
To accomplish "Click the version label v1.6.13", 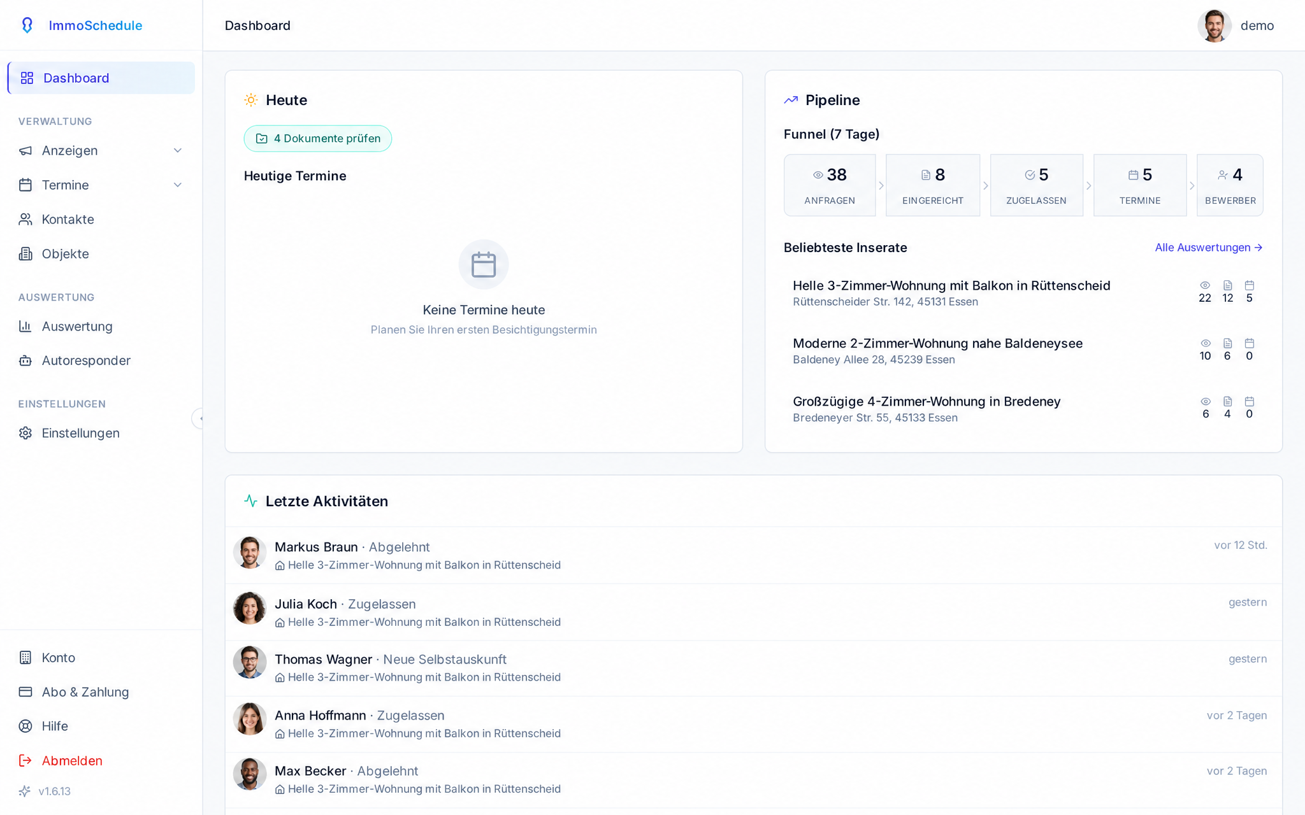I will (x=54, y=791).
